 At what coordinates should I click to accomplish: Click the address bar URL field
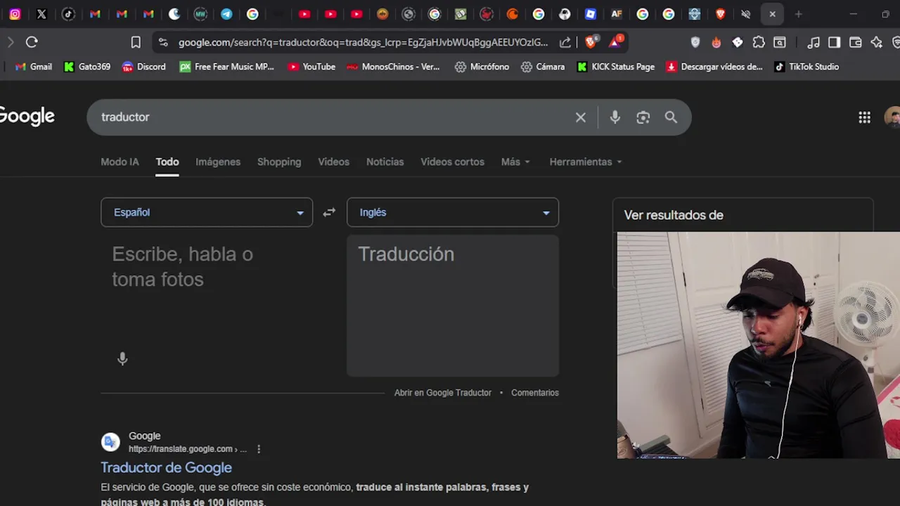pos(363,42)
